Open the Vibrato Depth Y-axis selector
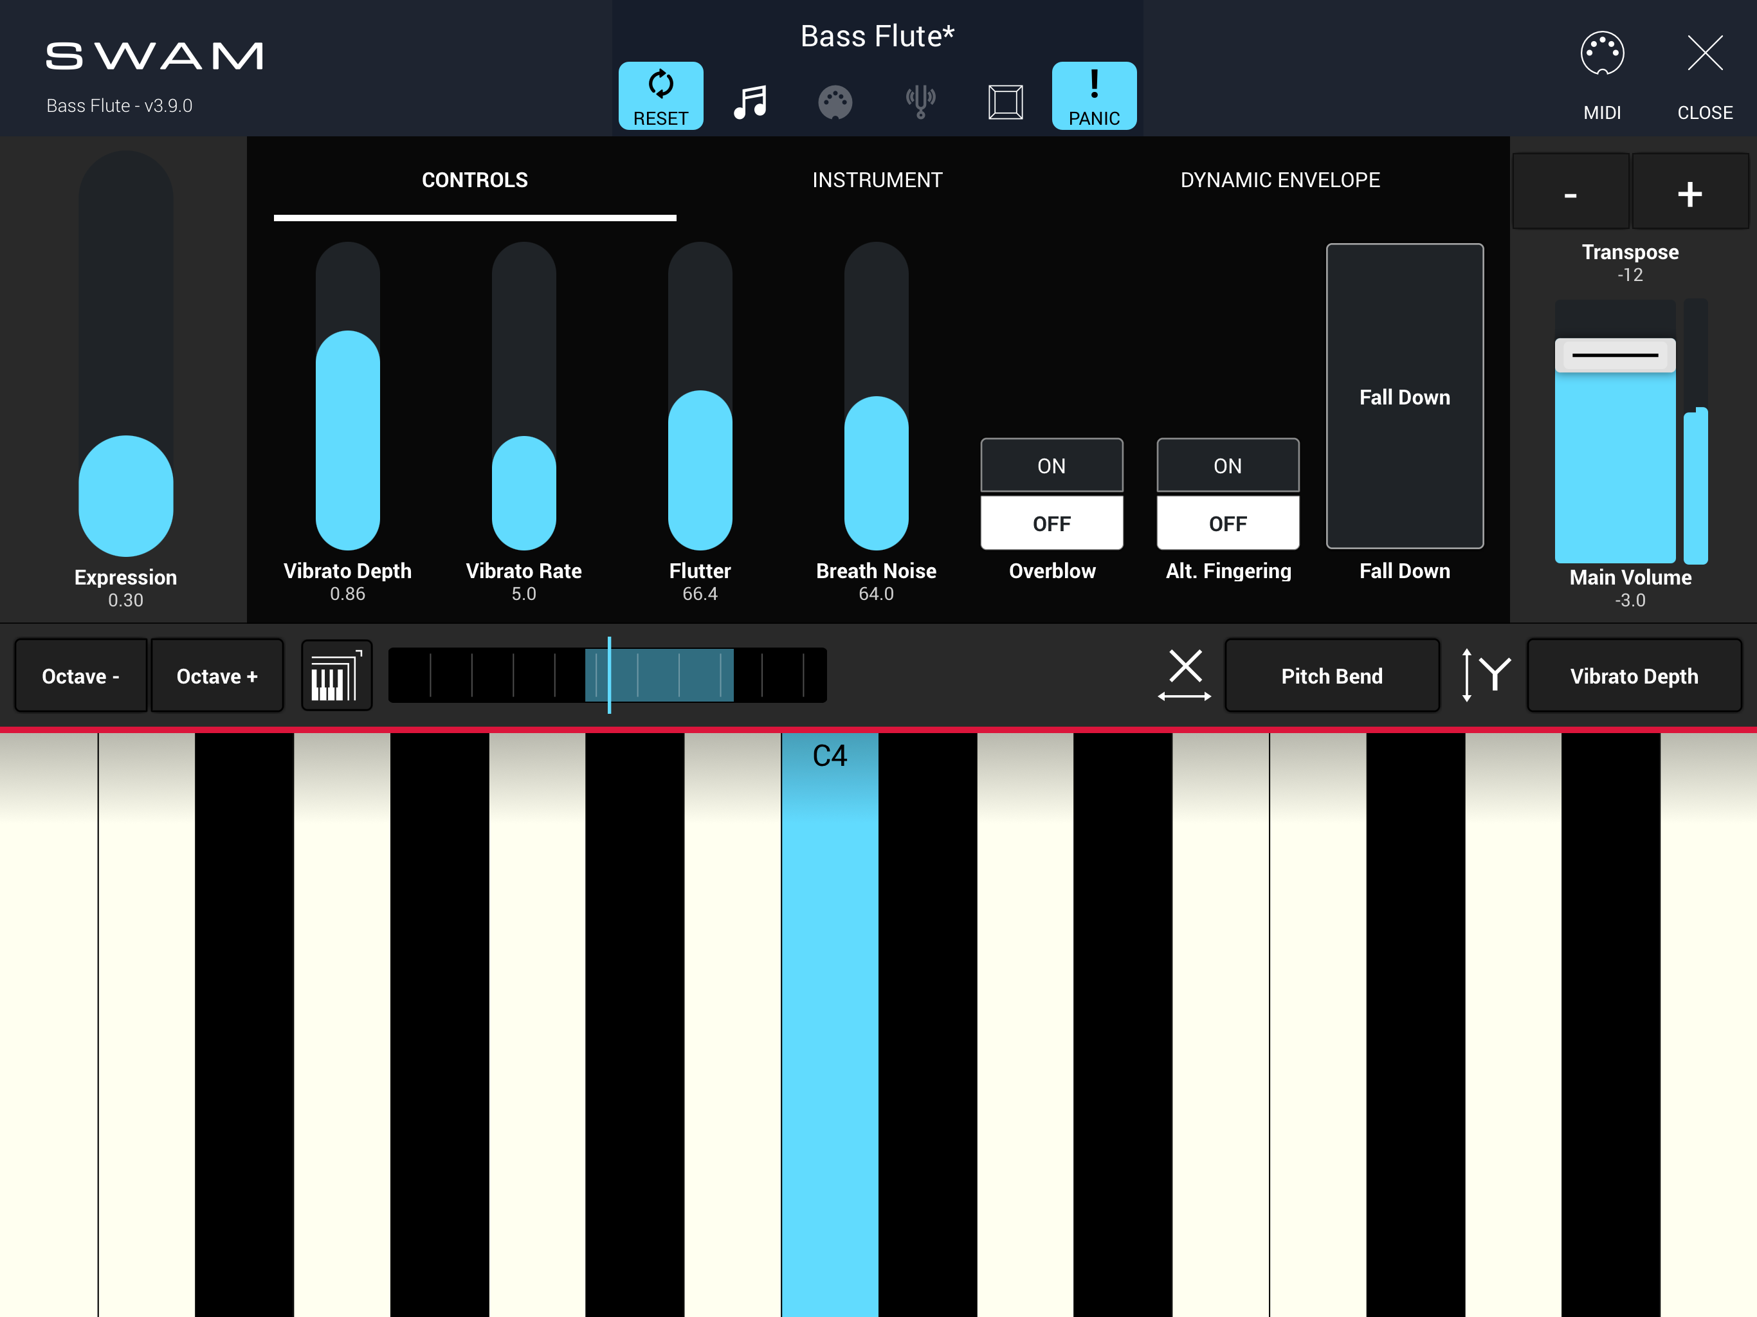The width and height of the screenshot is (1757, 1317). point(1634,676)
